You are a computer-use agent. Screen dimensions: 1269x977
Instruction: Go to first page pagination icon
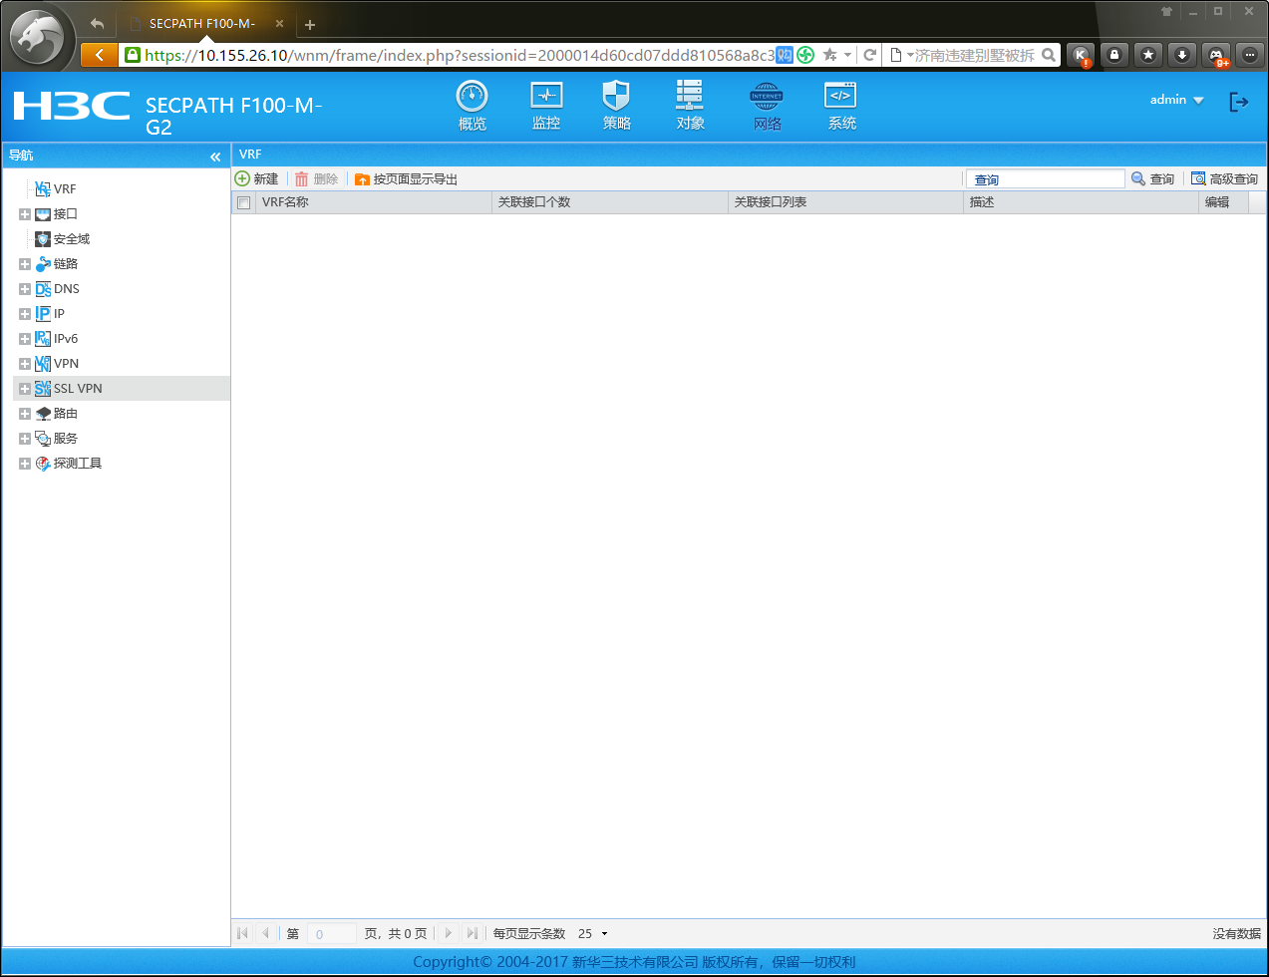pos(242,933)
